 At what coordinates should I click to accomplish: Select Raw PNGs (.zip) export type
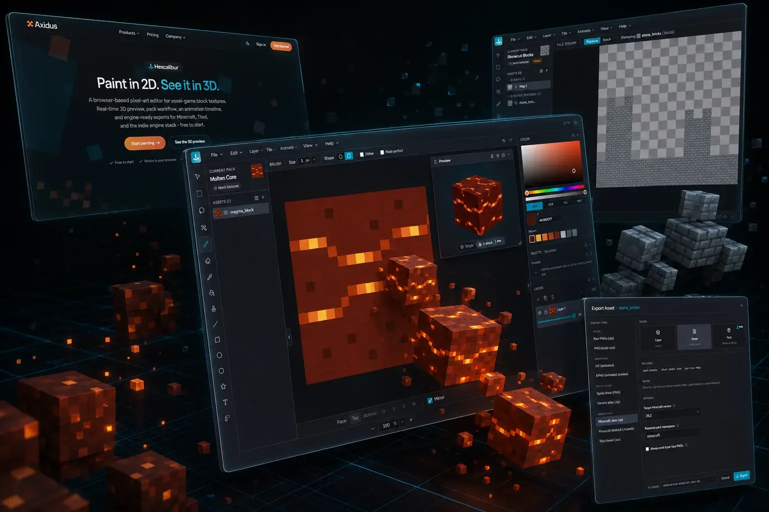click(x=604, y=338)
